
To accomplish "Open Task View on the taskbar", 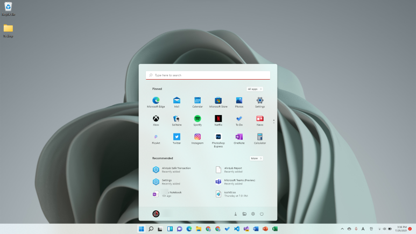I will [x=160, y=229].
